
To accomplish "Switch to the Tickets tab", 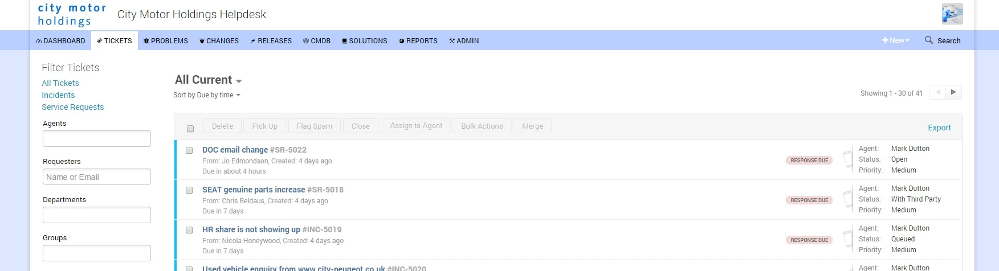I will (115, 41).
